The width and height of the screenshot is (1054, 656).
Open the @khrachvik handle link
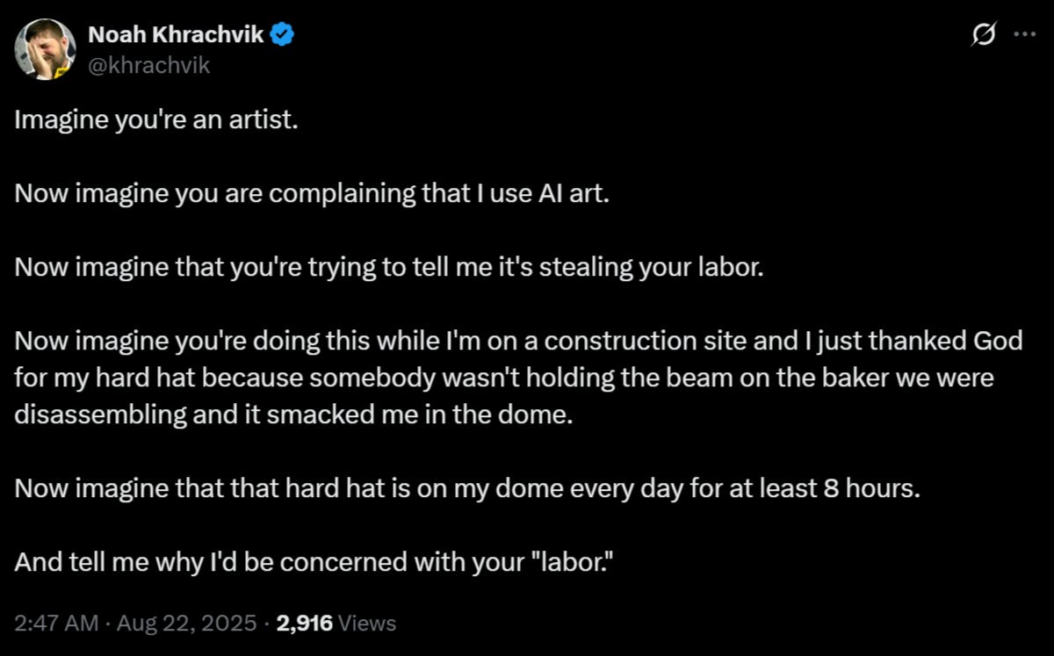149,64
